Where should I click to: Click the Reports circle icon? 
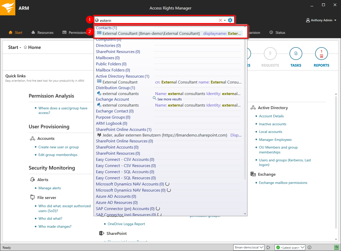[321, 54]
